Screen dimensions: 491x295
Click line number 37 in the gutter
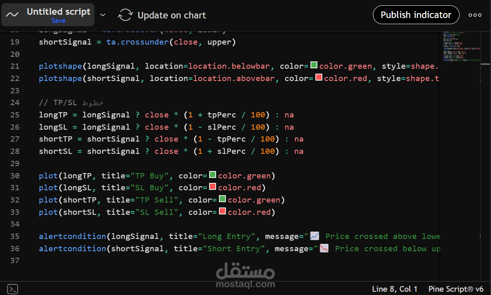[x=15, y=261]
